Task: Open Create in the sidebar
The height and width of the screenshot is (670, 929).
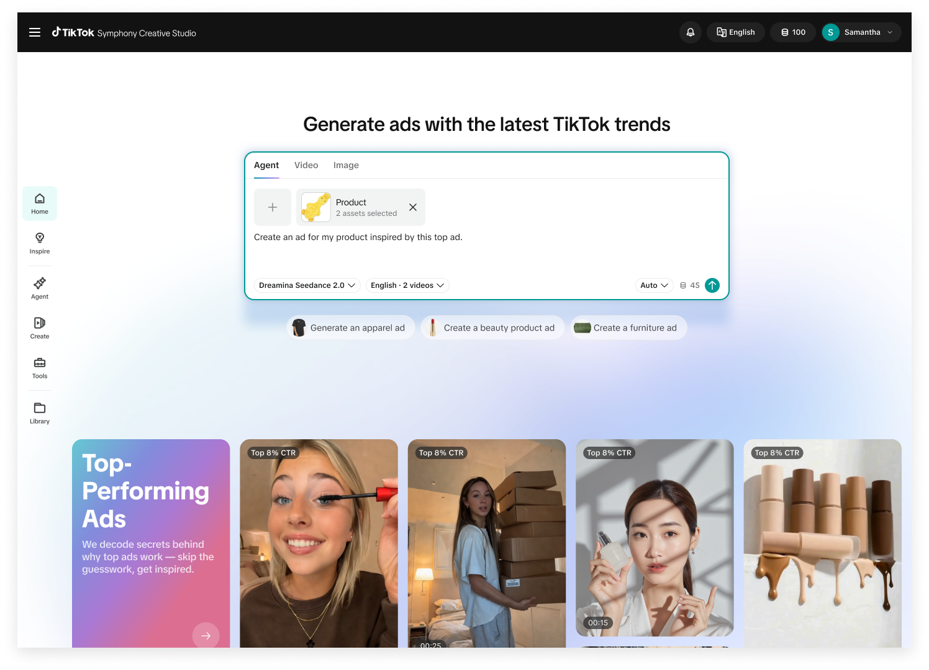Action: pos(40,328)
